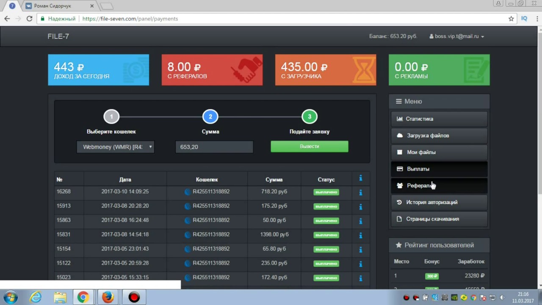Viewport: 542px width, 305px height.
Task: Click the earnings value 23280 ₽
Action: (x=475, y=276)
